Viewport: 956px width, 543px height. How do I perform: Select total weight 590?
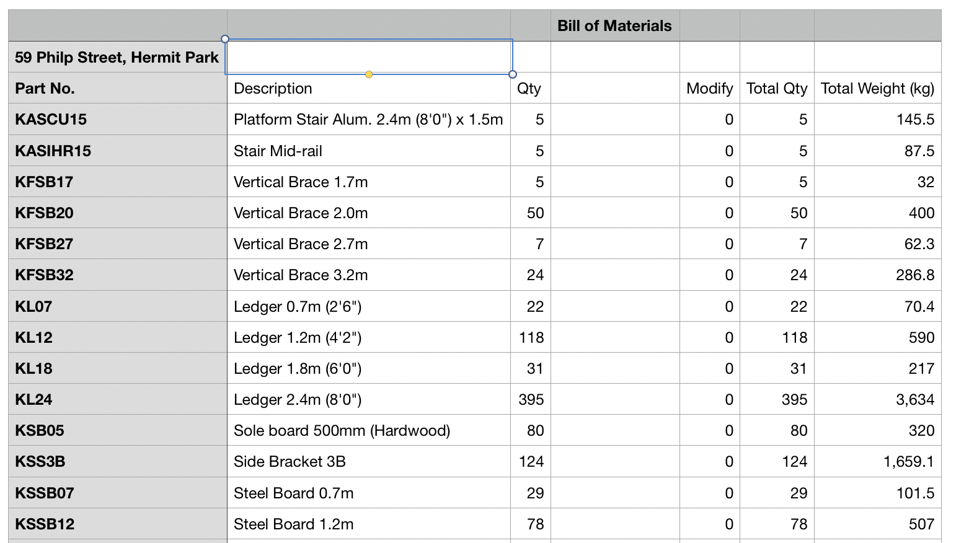878,337
